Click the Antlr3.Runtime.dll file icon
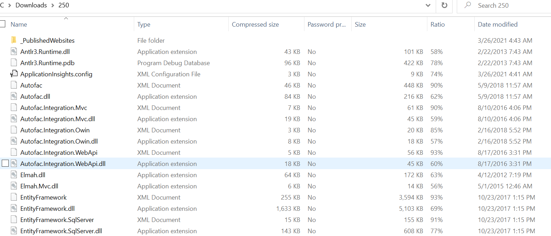 [x=14, y=51]
